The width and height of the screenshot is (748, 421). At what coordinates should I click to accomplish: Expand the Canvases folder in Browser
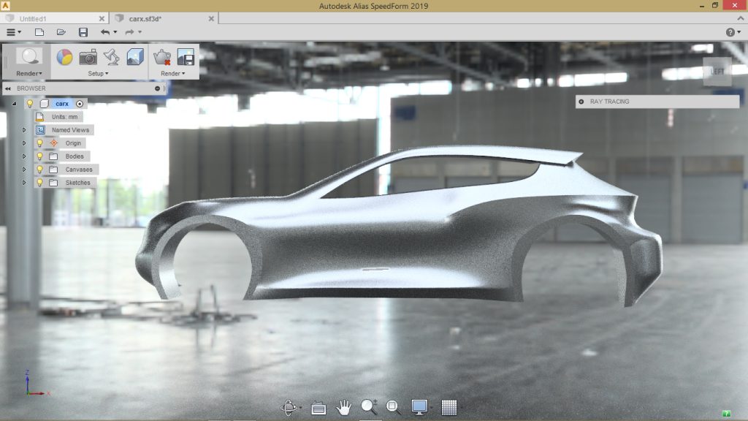[23, 170]
